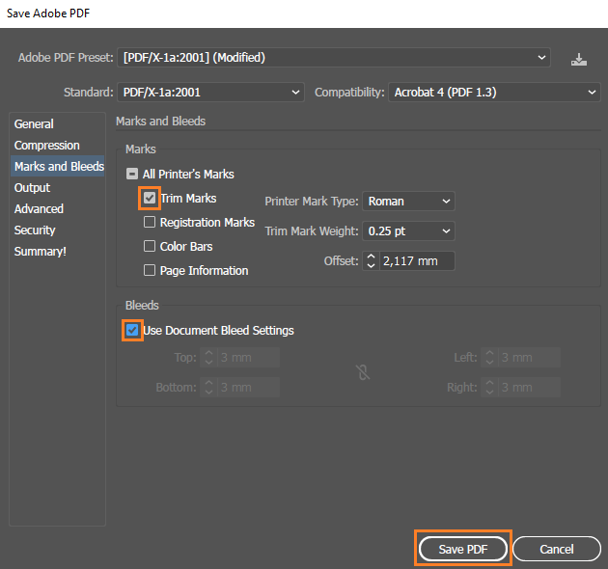
Task: Open the Trim Mark Weight dropdown
Action: pos(408,231)
